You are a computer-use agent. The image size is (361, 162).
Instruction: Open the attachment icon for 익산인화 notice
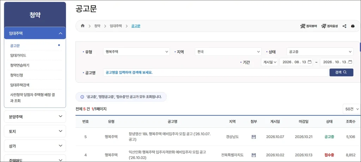(x=254, y=155)
